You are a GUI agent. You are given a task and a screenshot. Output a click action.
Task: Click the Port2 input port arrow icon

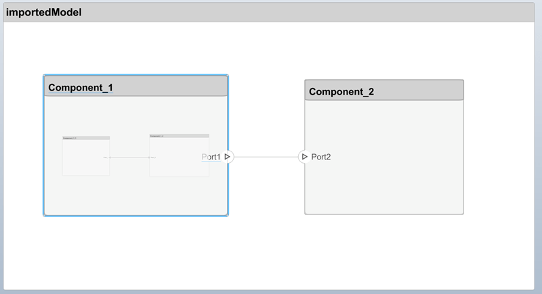pyautogui.click(x=304, y=157)
